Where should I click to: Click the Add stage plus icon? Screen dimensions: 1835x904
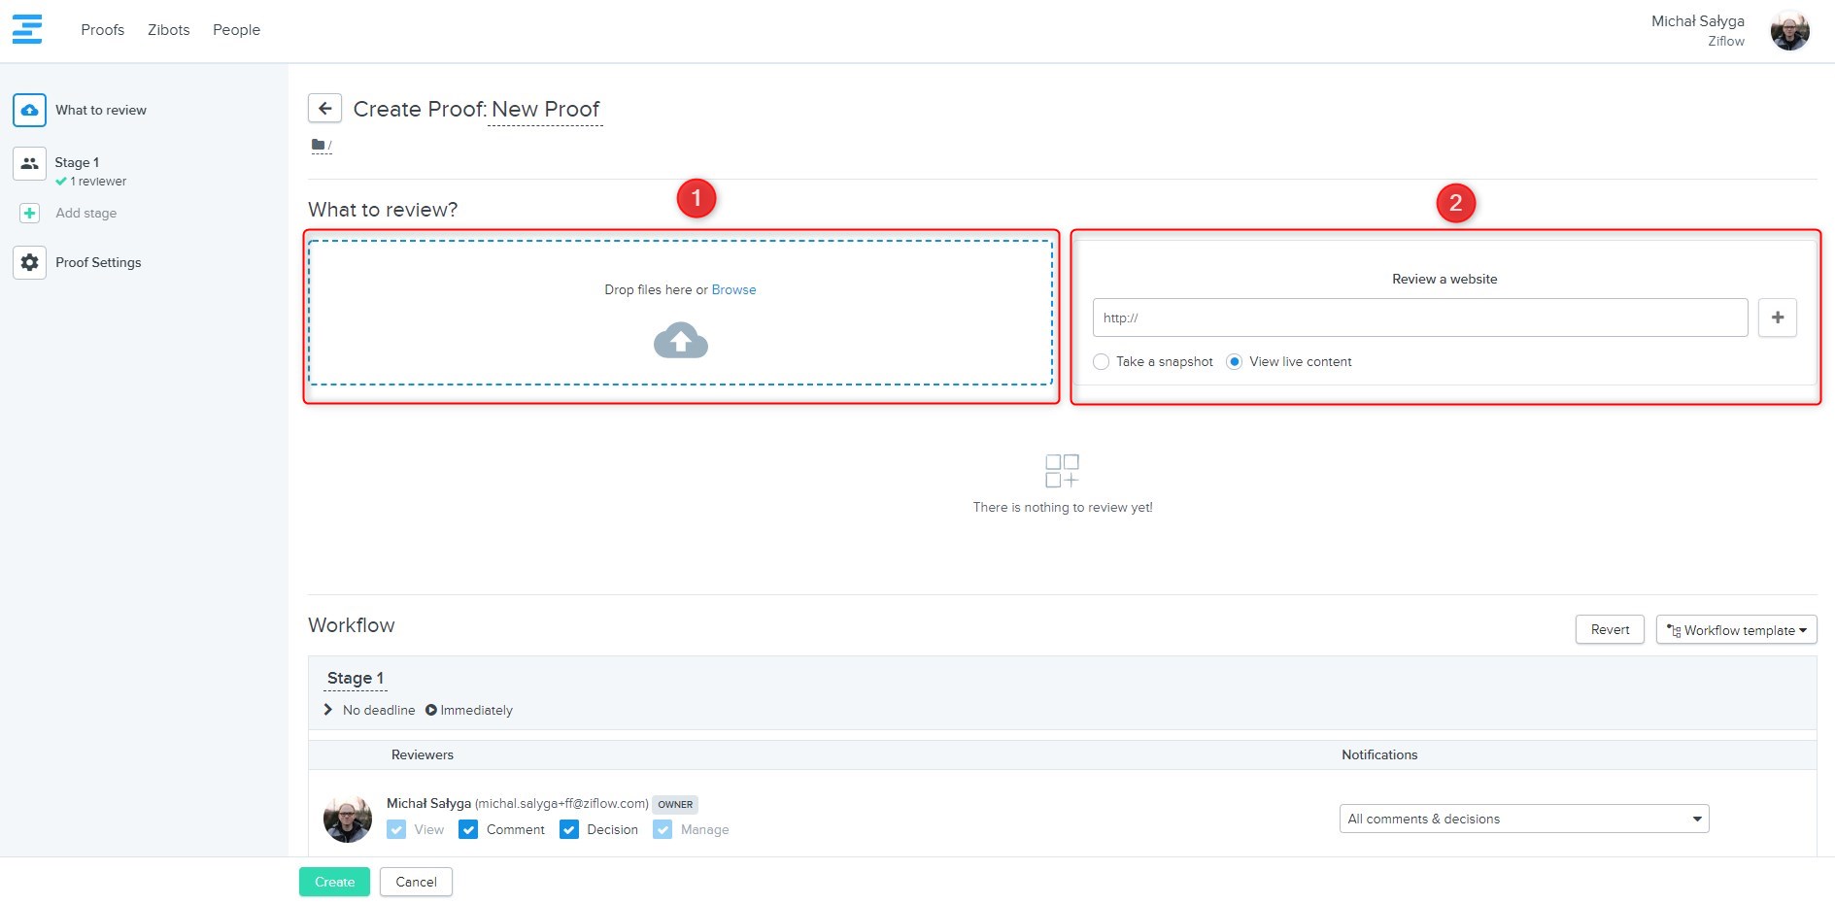30,214
